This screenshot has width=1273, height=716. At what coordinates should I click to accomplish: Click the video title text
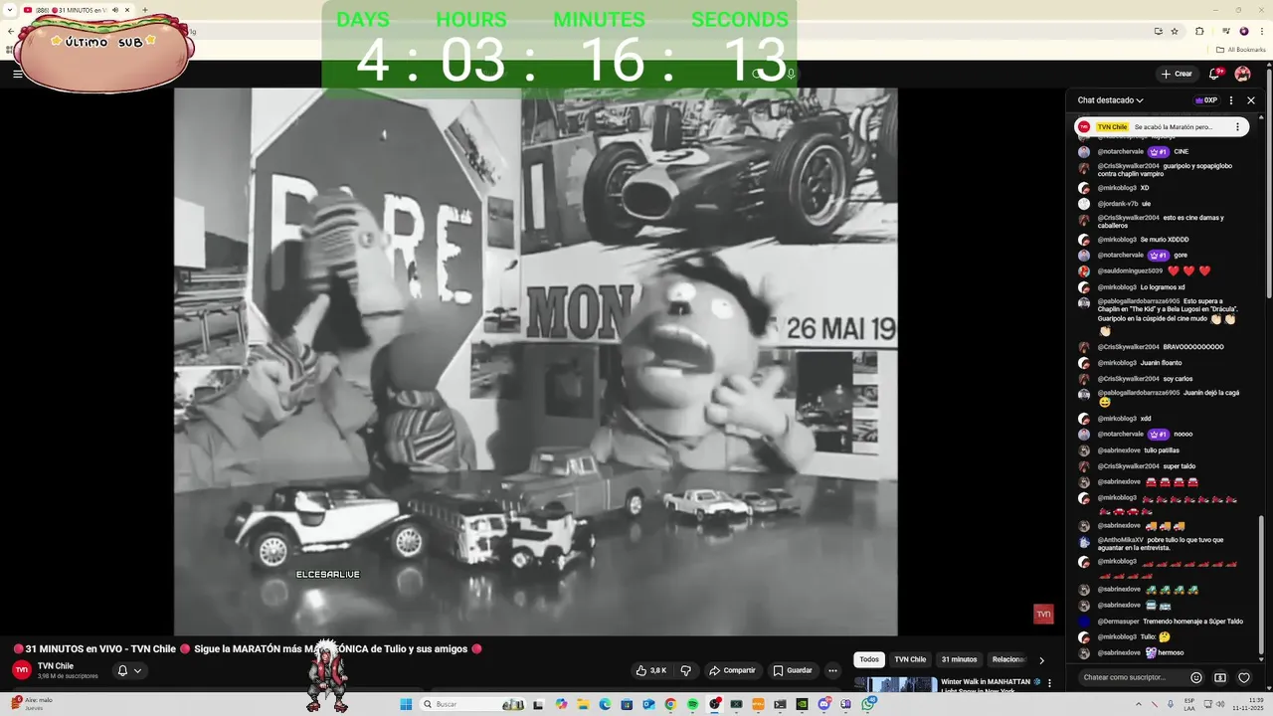click(247, 649)
